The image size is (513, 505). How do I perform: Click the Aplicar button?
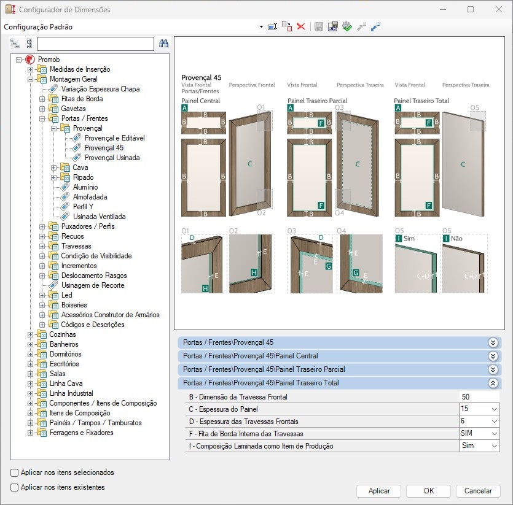pos(379,491)
